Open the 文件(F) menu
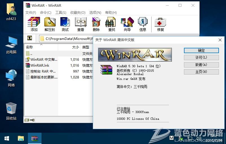Image resolution: width=226 pixels, height=144 pixels. 31,13
